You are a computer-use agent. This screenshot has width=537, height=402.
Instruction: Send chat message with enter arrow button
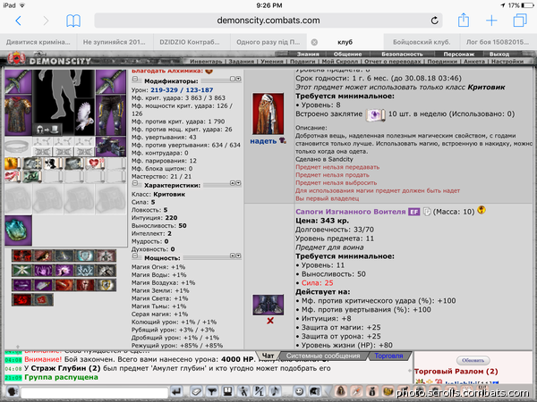176,392
